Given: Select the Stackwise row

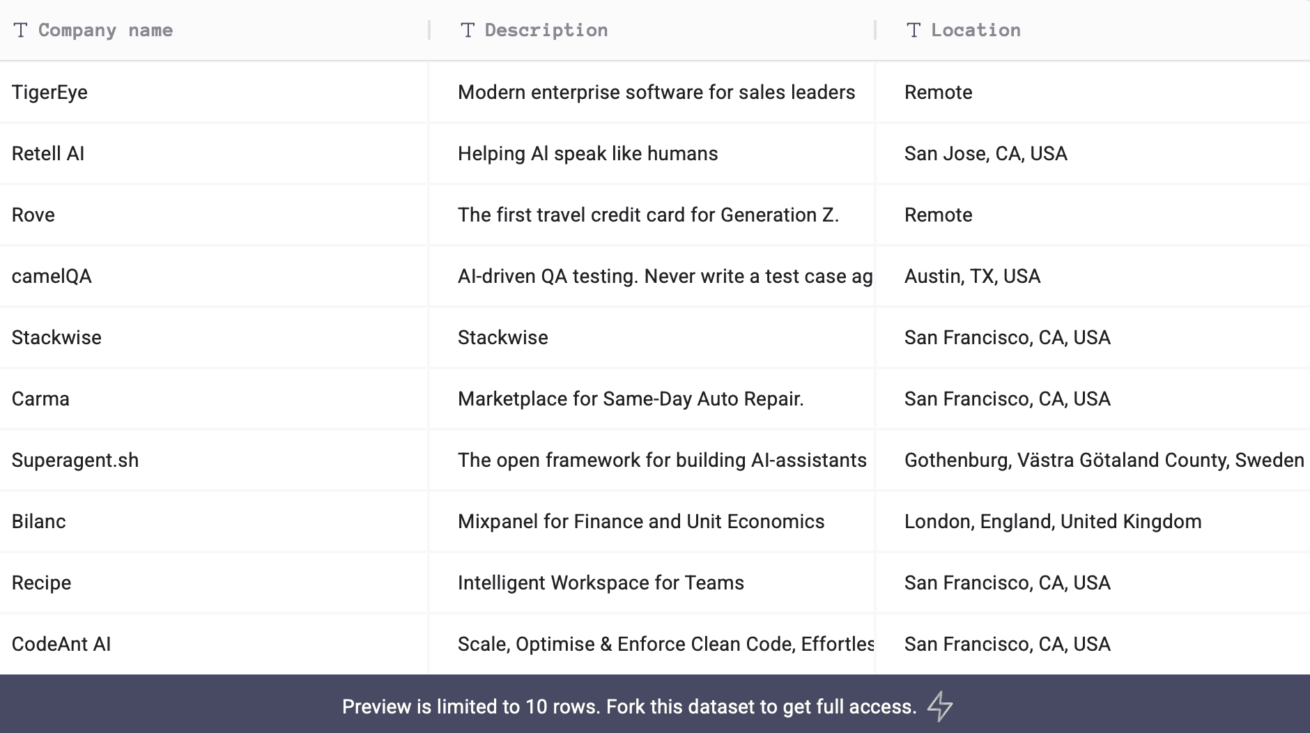Looking at the screenshot, I should pos(56,337).
